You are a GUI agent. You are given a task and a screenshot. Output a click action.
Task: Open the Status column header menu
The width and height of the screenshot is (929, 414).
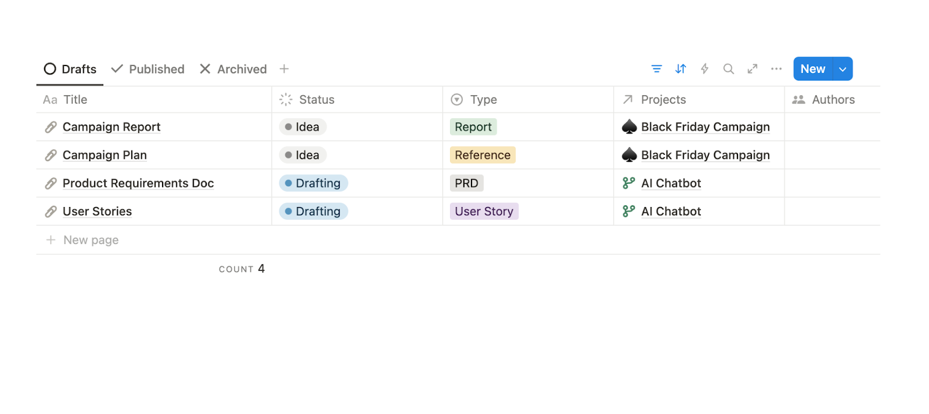coord(316,100)
